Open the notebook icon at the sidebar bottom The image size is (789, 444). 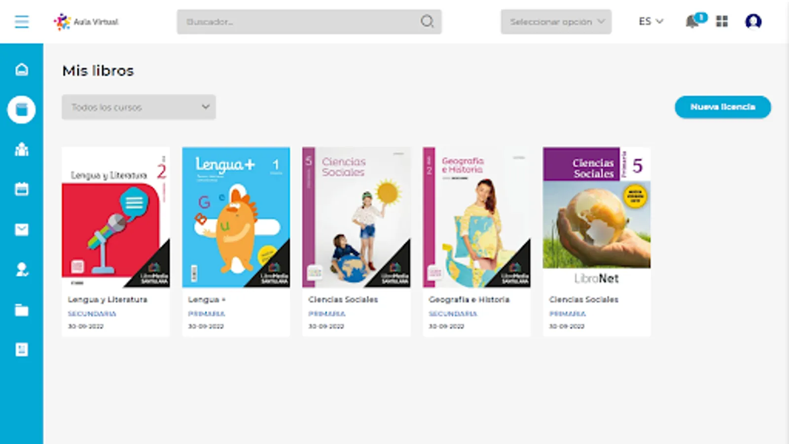click(x=22, y=350)
